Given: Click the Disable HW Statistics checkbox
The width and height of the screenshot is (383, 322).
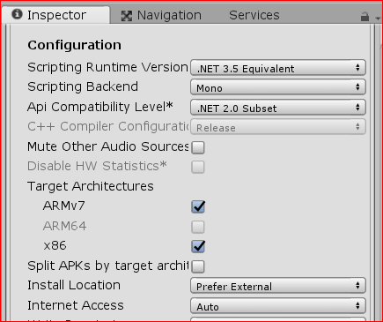Looking at the screenshot, I should click(198, 167).
